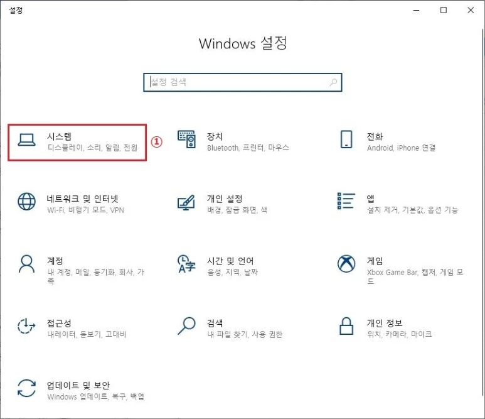The image size is (485, 419).
Task: Open the 개인 정보 padlock icon
Action: [346, 326]
